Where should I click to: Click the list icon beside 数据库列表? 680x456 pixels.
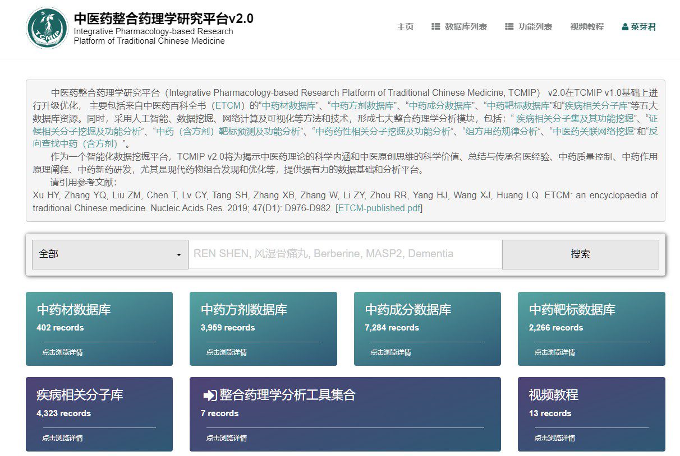[x=436, y=27]
